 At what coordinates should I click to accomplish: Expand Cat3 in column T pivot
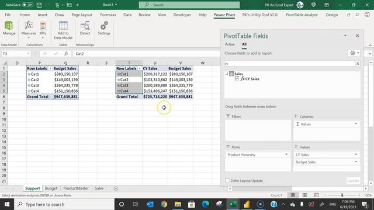[118, 85]
